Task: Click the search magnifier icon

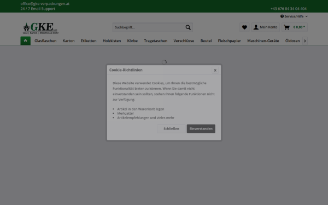Action: [x=188, y=27]
